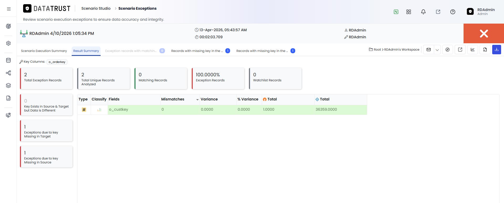Click the open in new window button

460,50
